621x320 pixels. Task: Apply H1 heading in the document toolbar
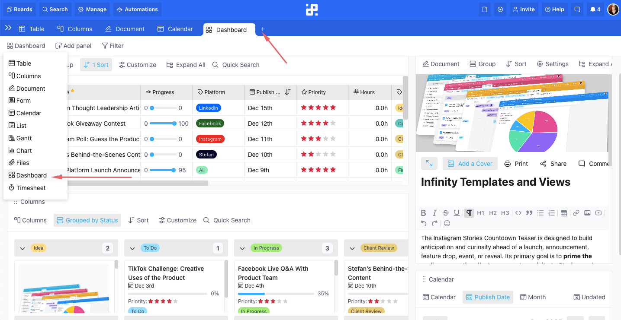(481, 212)
